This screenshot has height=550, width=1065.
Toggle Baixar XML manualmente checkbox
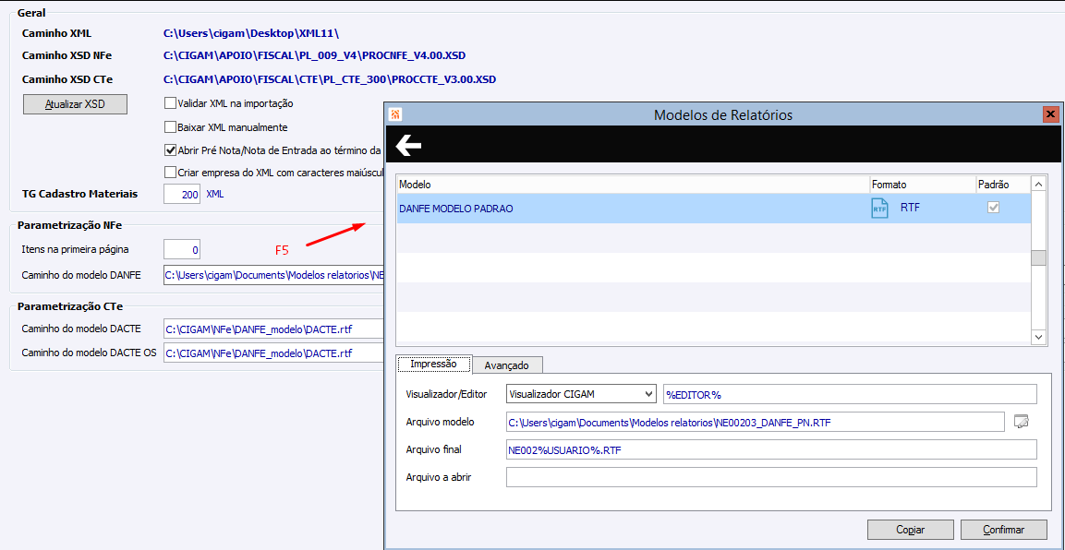(x=171, y=126)
